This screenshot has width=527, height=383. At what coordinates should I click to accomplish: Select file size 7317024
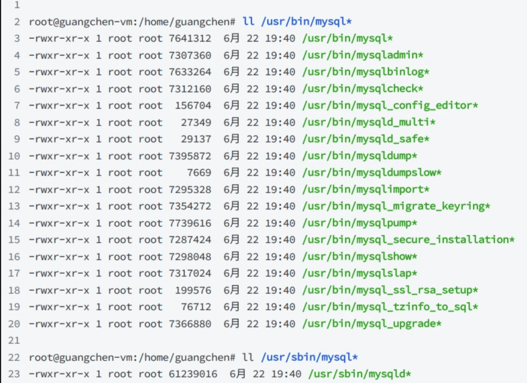[190, 273]
